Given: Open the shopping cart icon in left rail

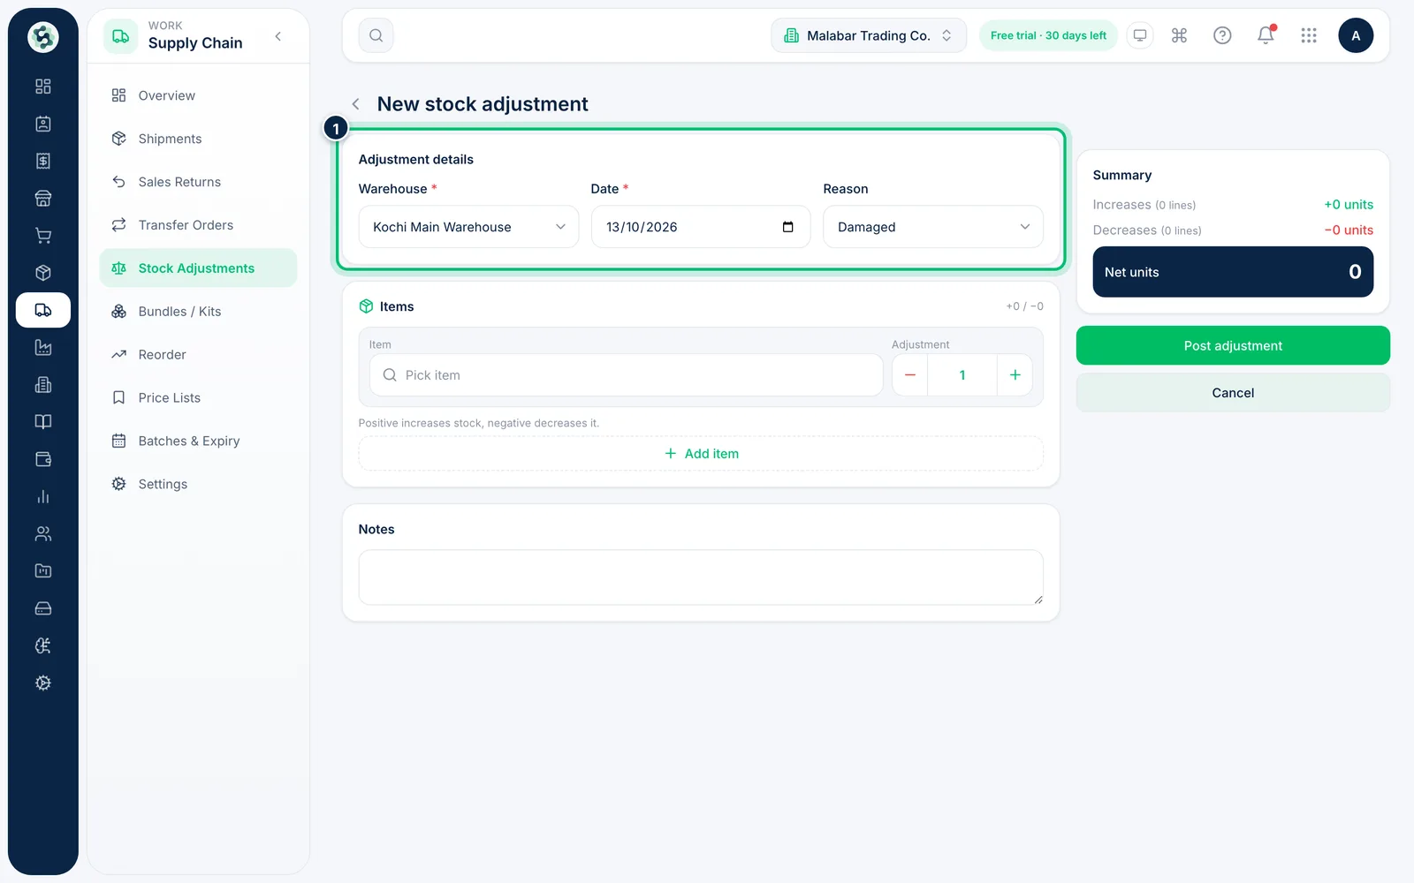Looking at the screenshot, I should pyautogui.click(x=42, y=236).
